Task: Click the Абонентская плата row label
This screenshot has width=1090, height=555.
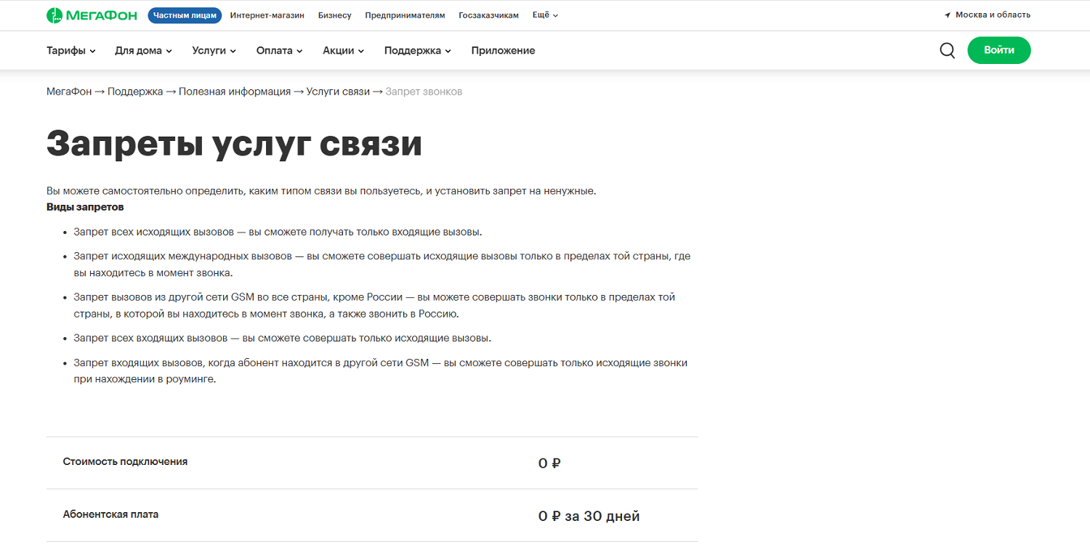Action: (110, 514)
